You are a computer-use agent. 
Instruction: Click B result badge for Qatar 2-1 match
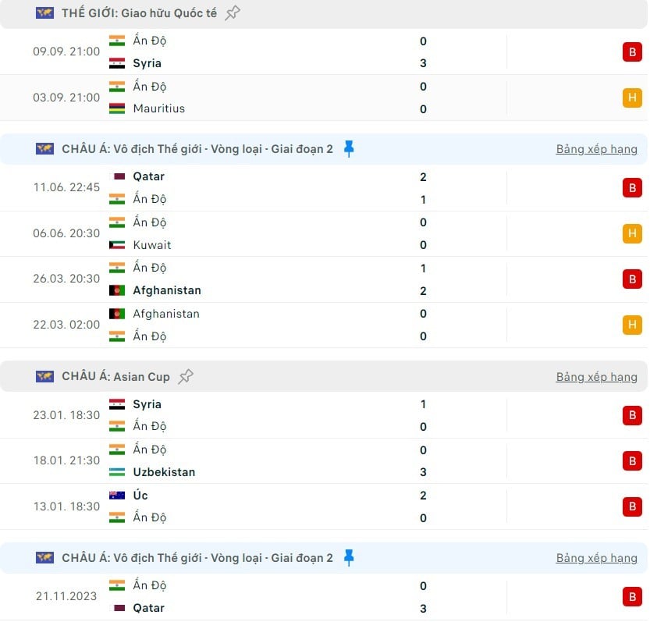coord(632,188)
